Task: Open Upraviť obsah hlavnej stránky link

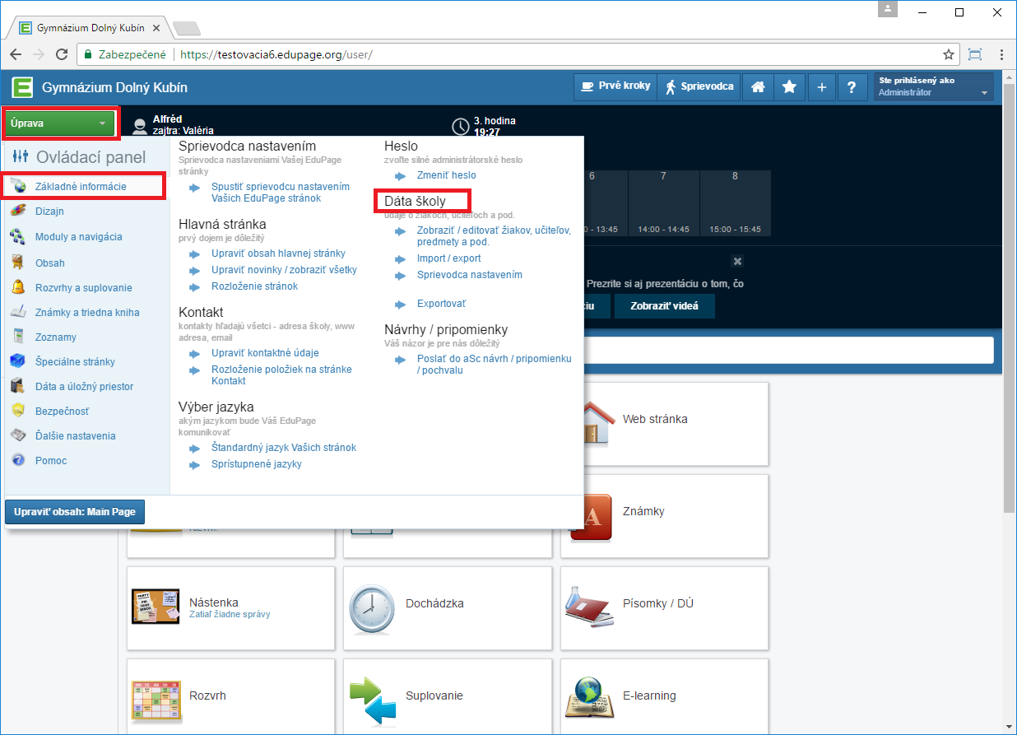Action: point(278,254)
